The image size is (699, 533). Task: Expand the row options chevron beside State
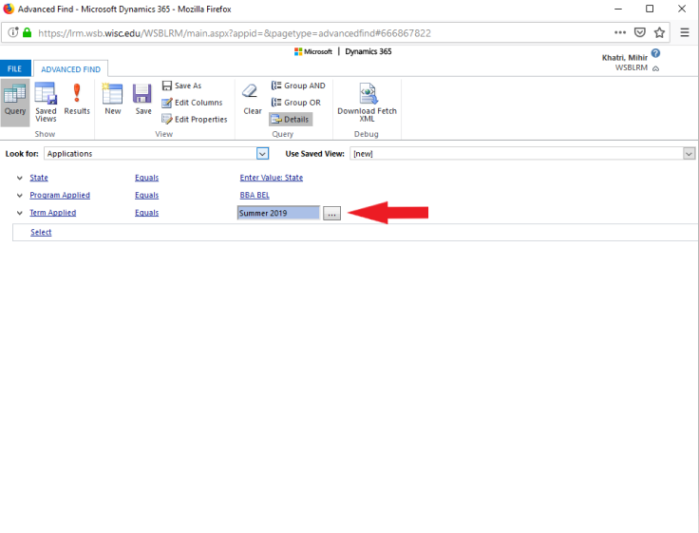[x=20, y=178]
